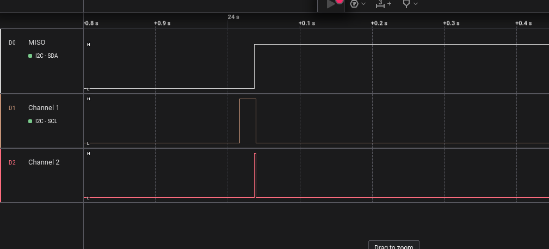
Task: Open the hexagon 1F display radix icon
Action: (x=354, y=4)
